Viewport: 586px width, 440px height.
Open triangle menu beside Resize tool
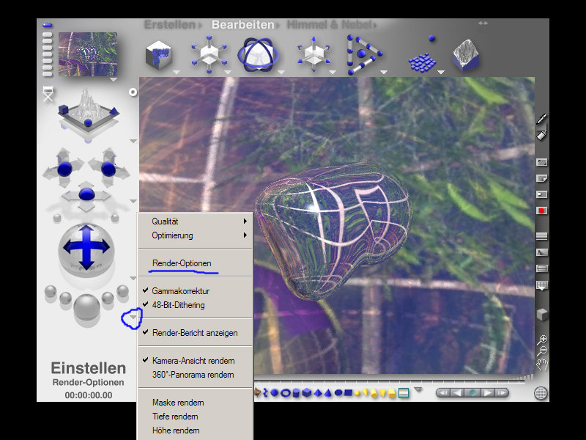click(x=228, y=72)
